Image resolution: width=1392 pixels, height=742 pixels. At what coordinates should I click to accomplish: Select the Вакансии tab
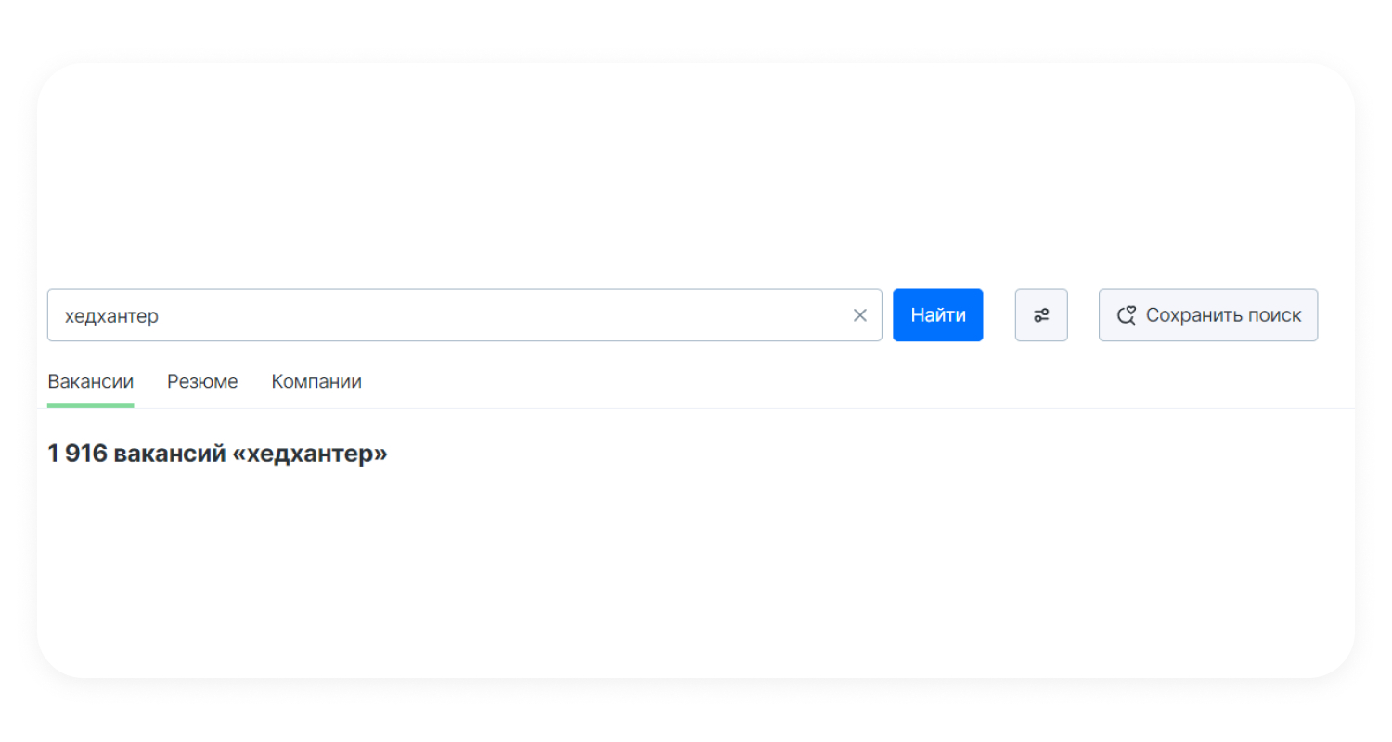click(90, 381)
